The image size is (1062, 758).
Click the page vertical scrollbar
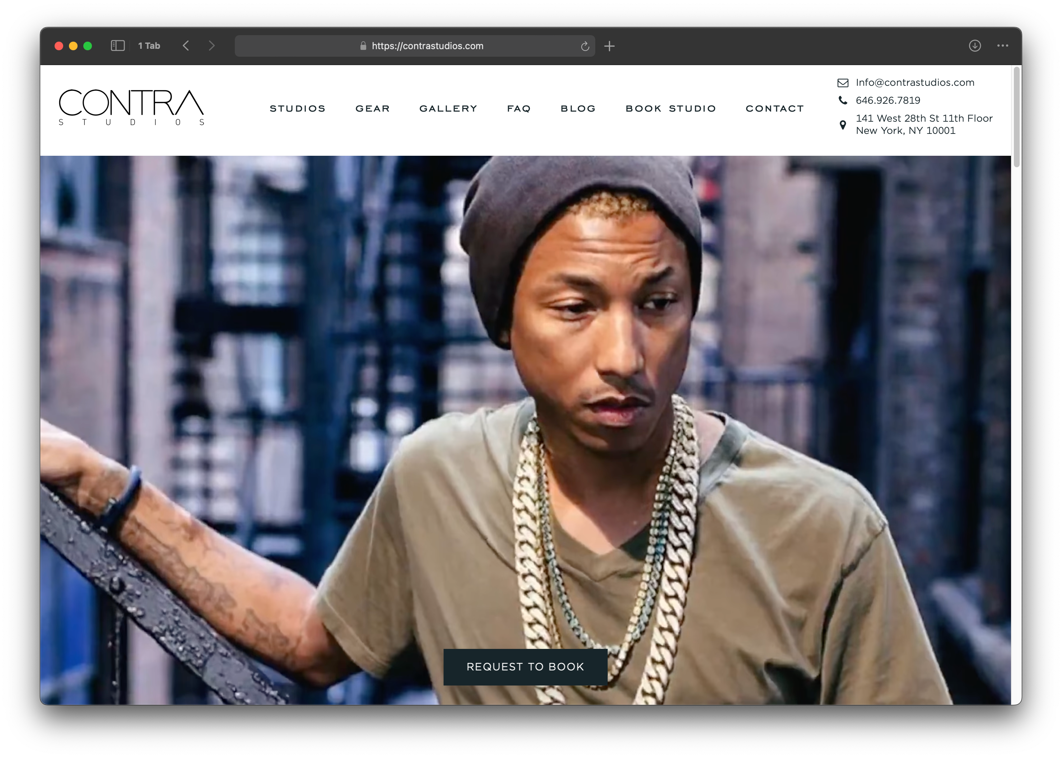(x=1016, y=117)
